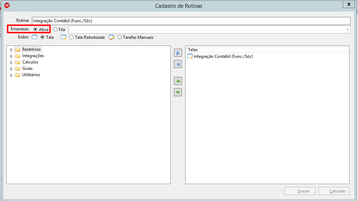Expand the Integrações tree node
The height and width of the screenshot is (201, 358).
11,56
